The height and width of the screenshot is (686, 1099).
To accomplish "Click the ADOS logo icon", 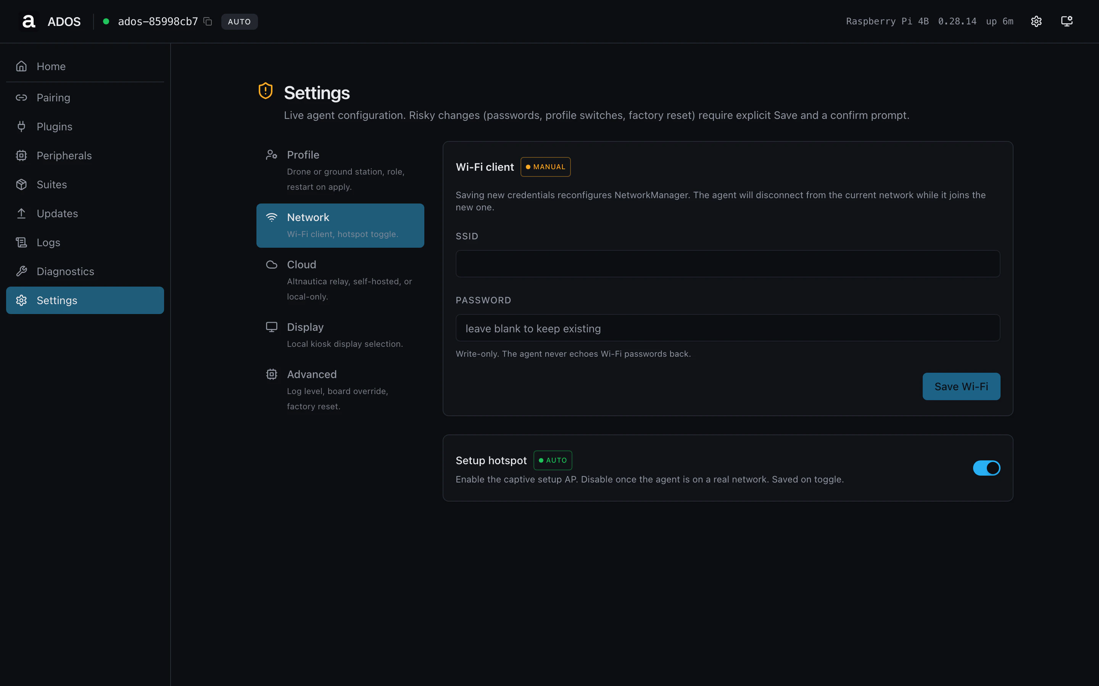I will click(x=29, y=21).
